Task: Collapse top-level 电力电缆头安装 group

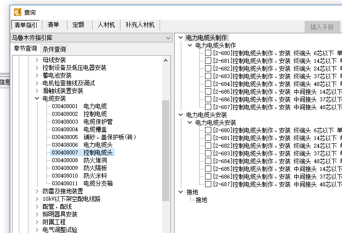Action: [x=180, y=115]
